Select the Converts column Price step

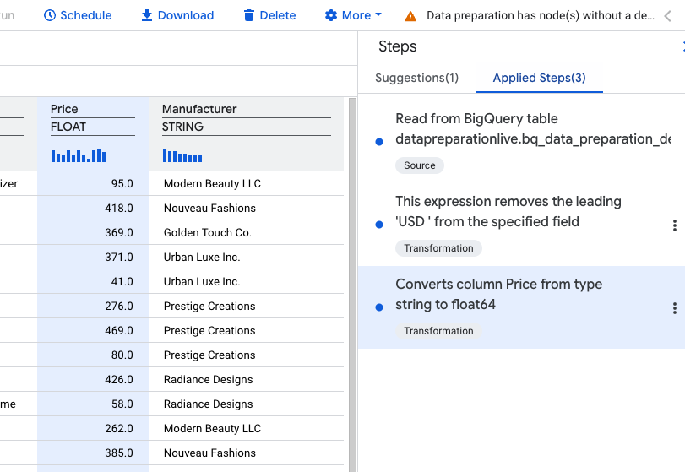pyautogui.click(x=498, y=294)
